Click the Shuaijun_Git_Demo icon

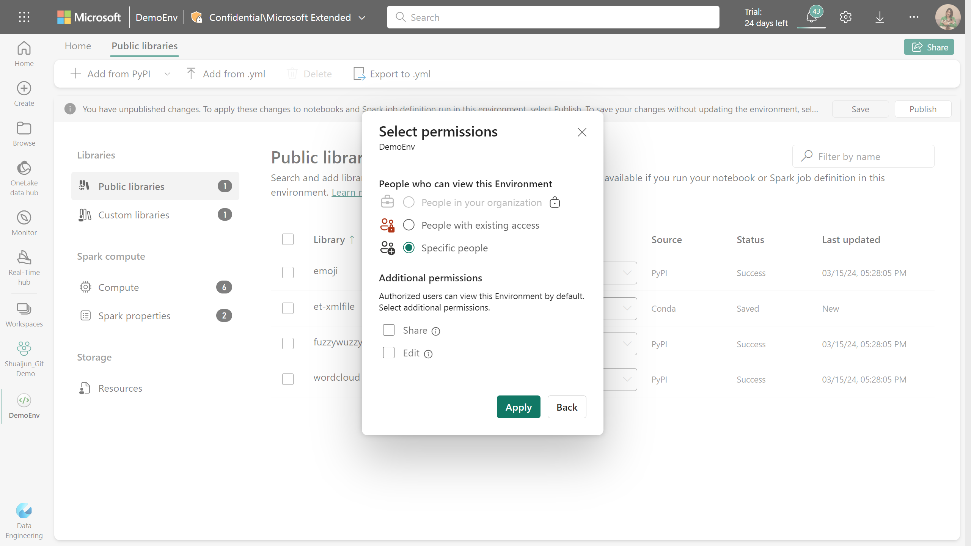[x=24, y=348]
